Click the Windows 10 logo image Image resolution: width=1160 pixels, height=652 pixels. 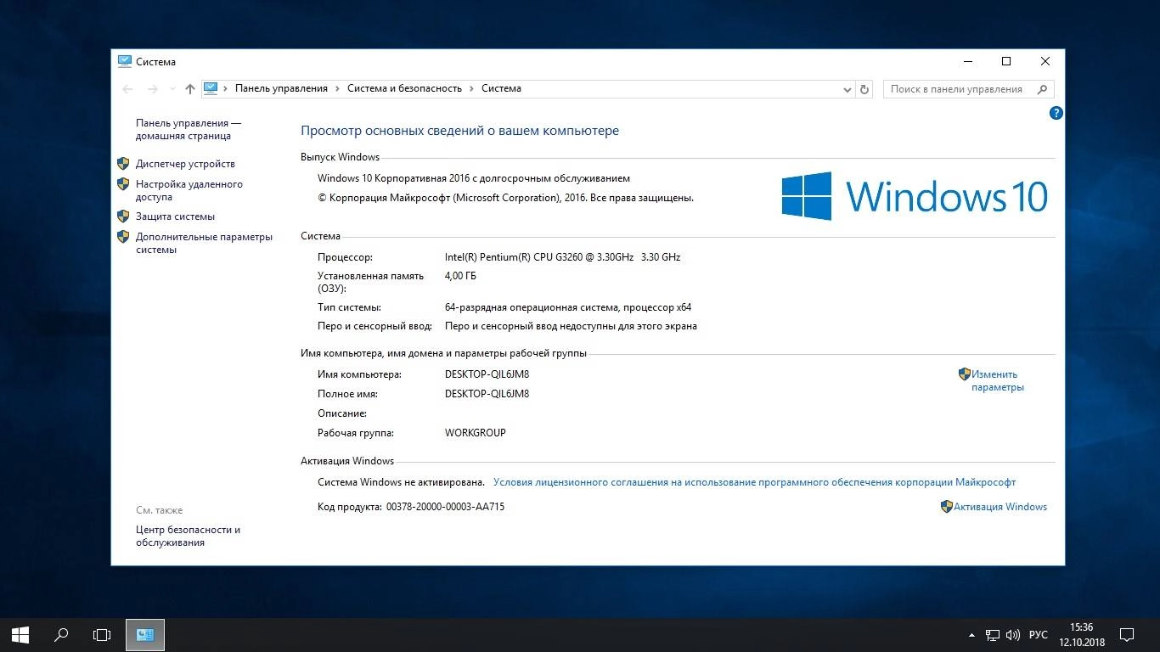point(915,196)
